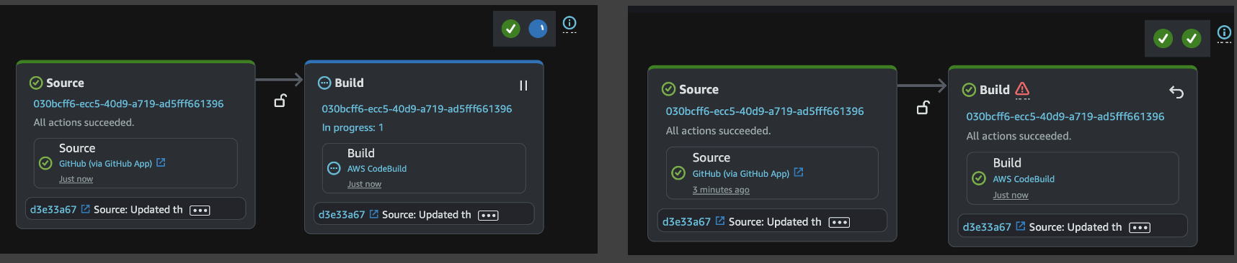The height and width of the screenshot is (263, 1237).
Task: Click the rollback arrow icon on completed Build stage
Action: pyautogui.click(x=1176, y=92)
